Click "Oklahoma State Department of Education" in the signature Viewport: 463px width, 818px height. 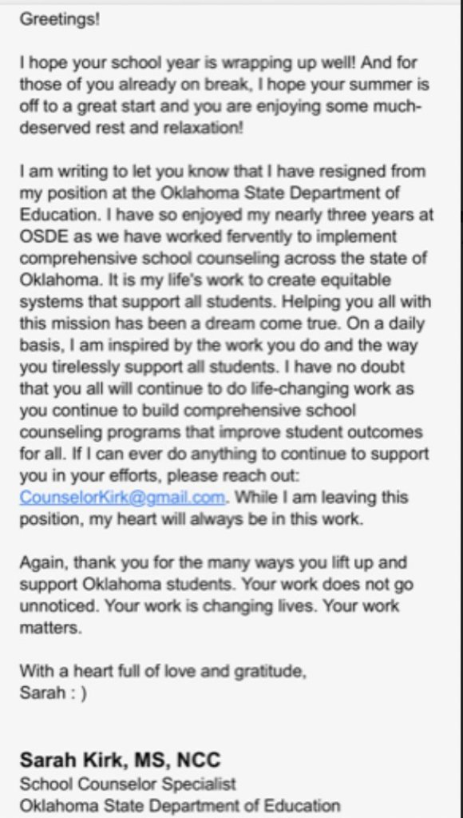(x=180, y=805)
